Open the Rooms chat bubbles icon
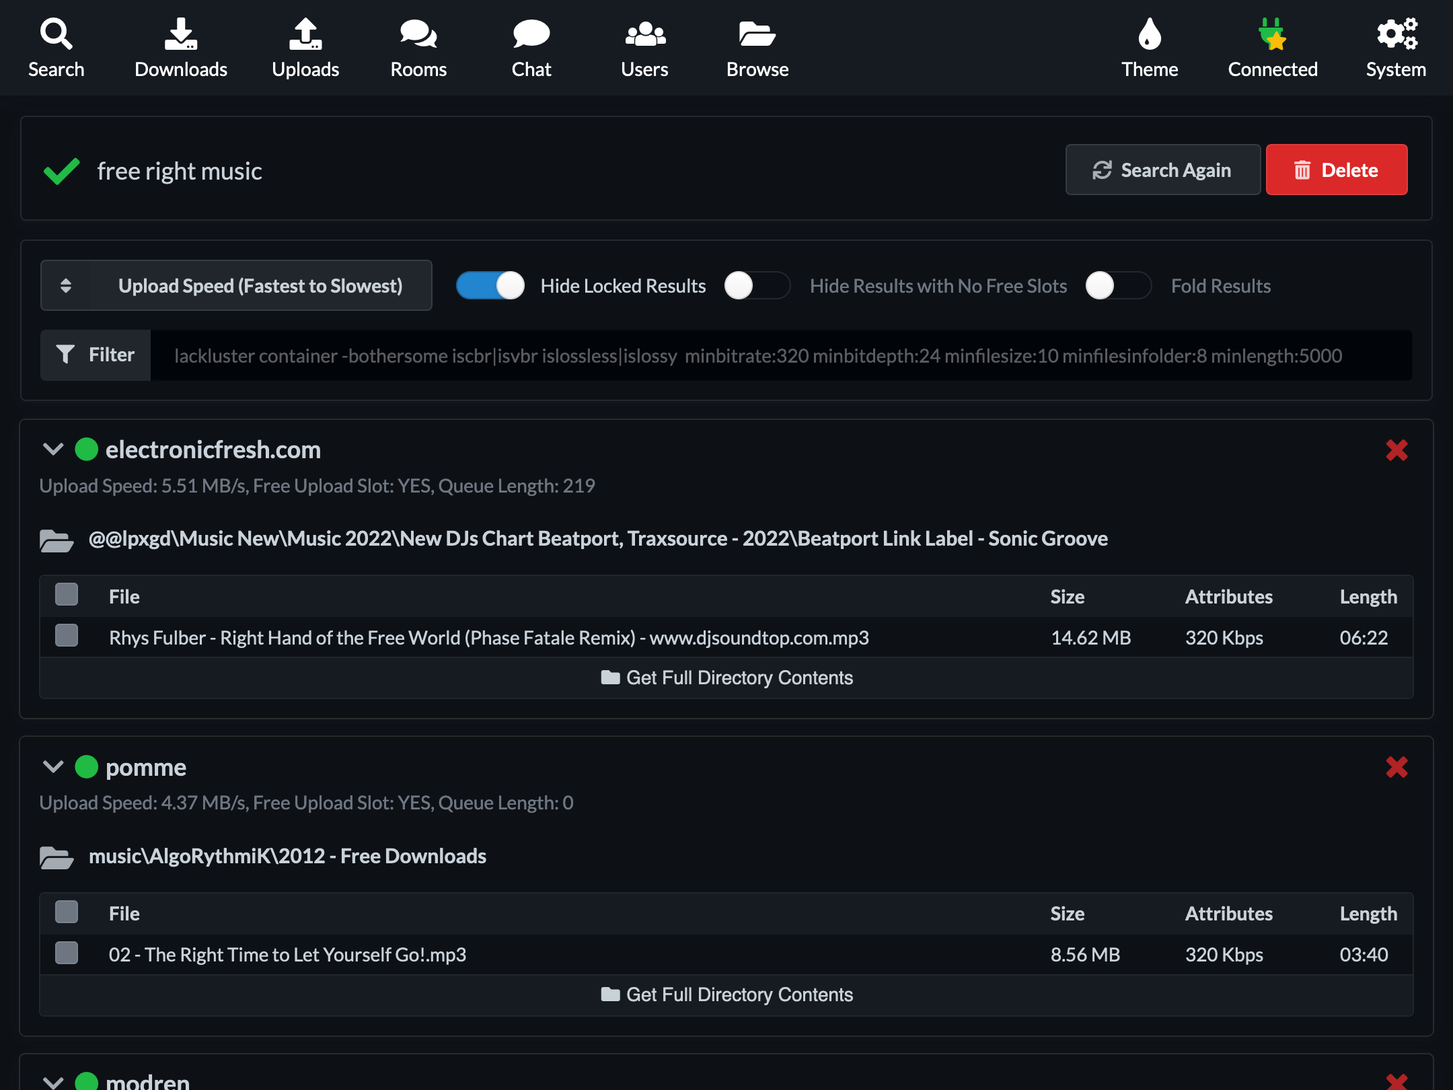The image size is (1453, 1090). pos(418,34)
